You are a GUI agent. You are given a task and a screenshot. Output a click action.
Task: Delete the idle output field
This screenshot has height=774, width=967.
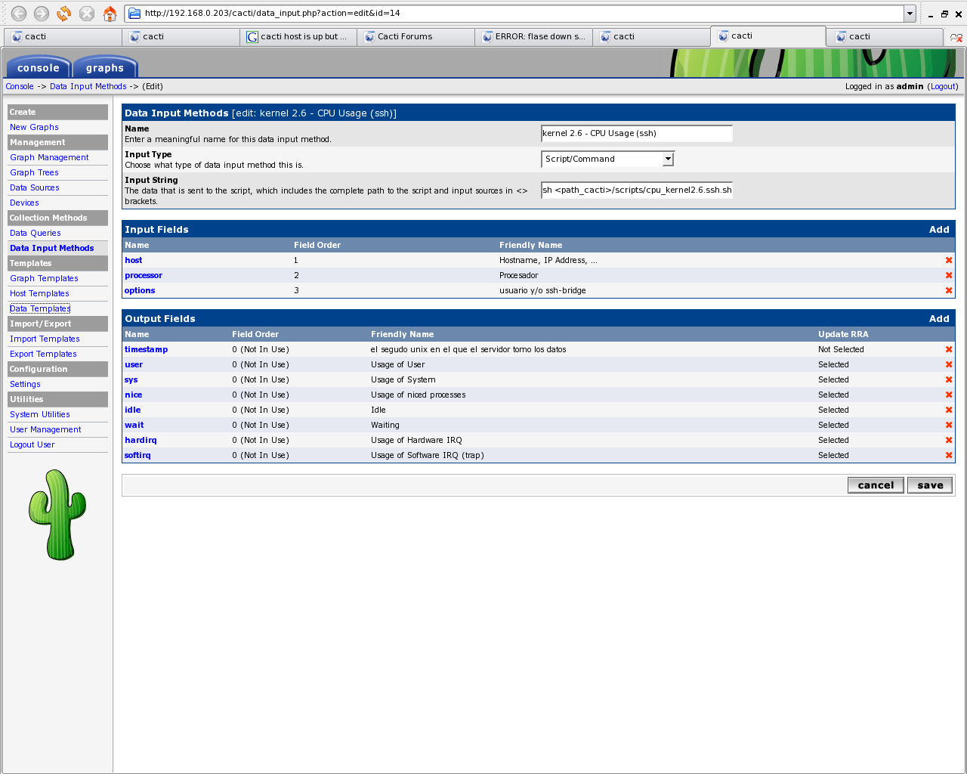pos(949,410)
